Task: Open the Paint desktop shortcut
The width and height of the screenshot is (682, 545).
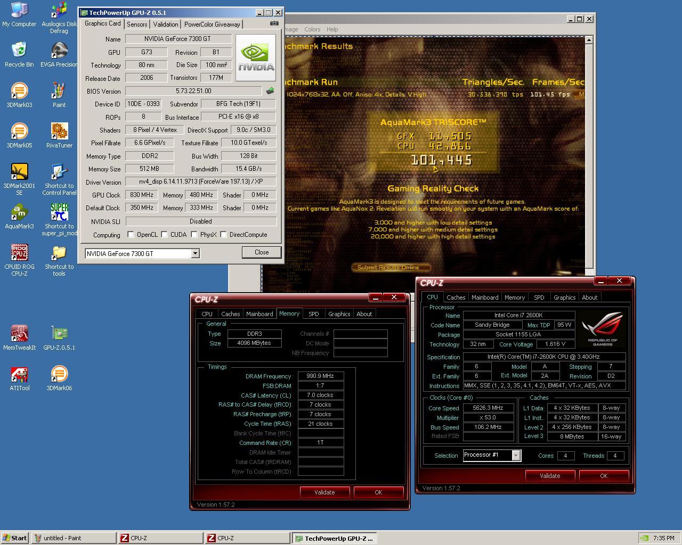Action: (x=59, y=95)
